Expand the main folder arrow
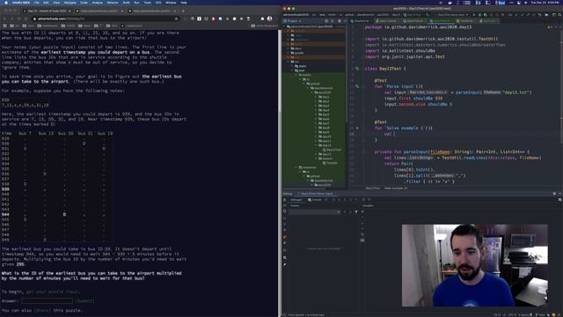 point(292,66)
